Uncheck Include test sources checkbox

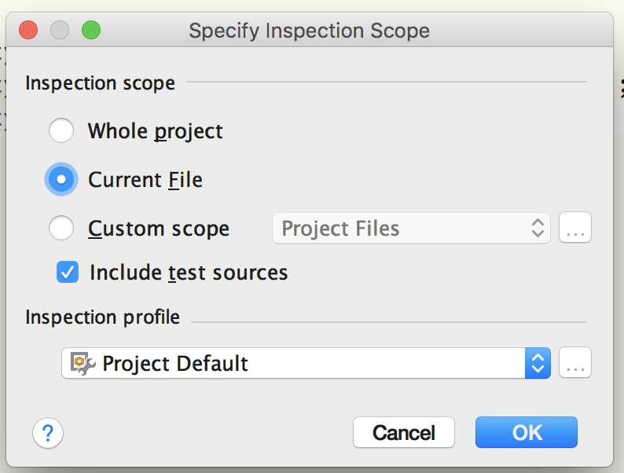(68, 272)
